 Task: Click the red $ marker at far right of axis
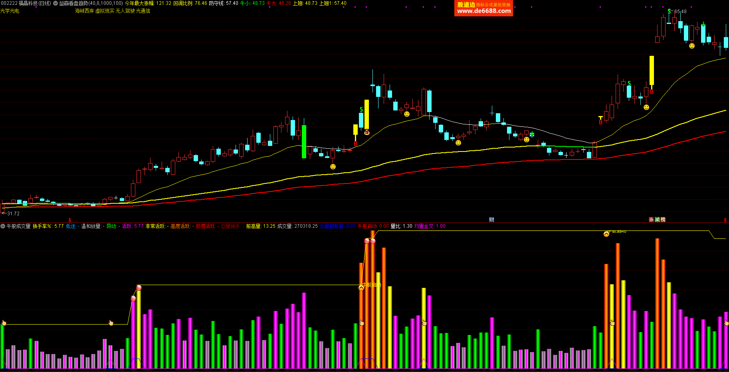click(x=725, y=220)
